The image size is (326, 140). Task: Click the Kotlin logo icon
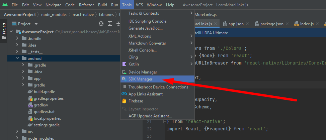pos(124,64)
